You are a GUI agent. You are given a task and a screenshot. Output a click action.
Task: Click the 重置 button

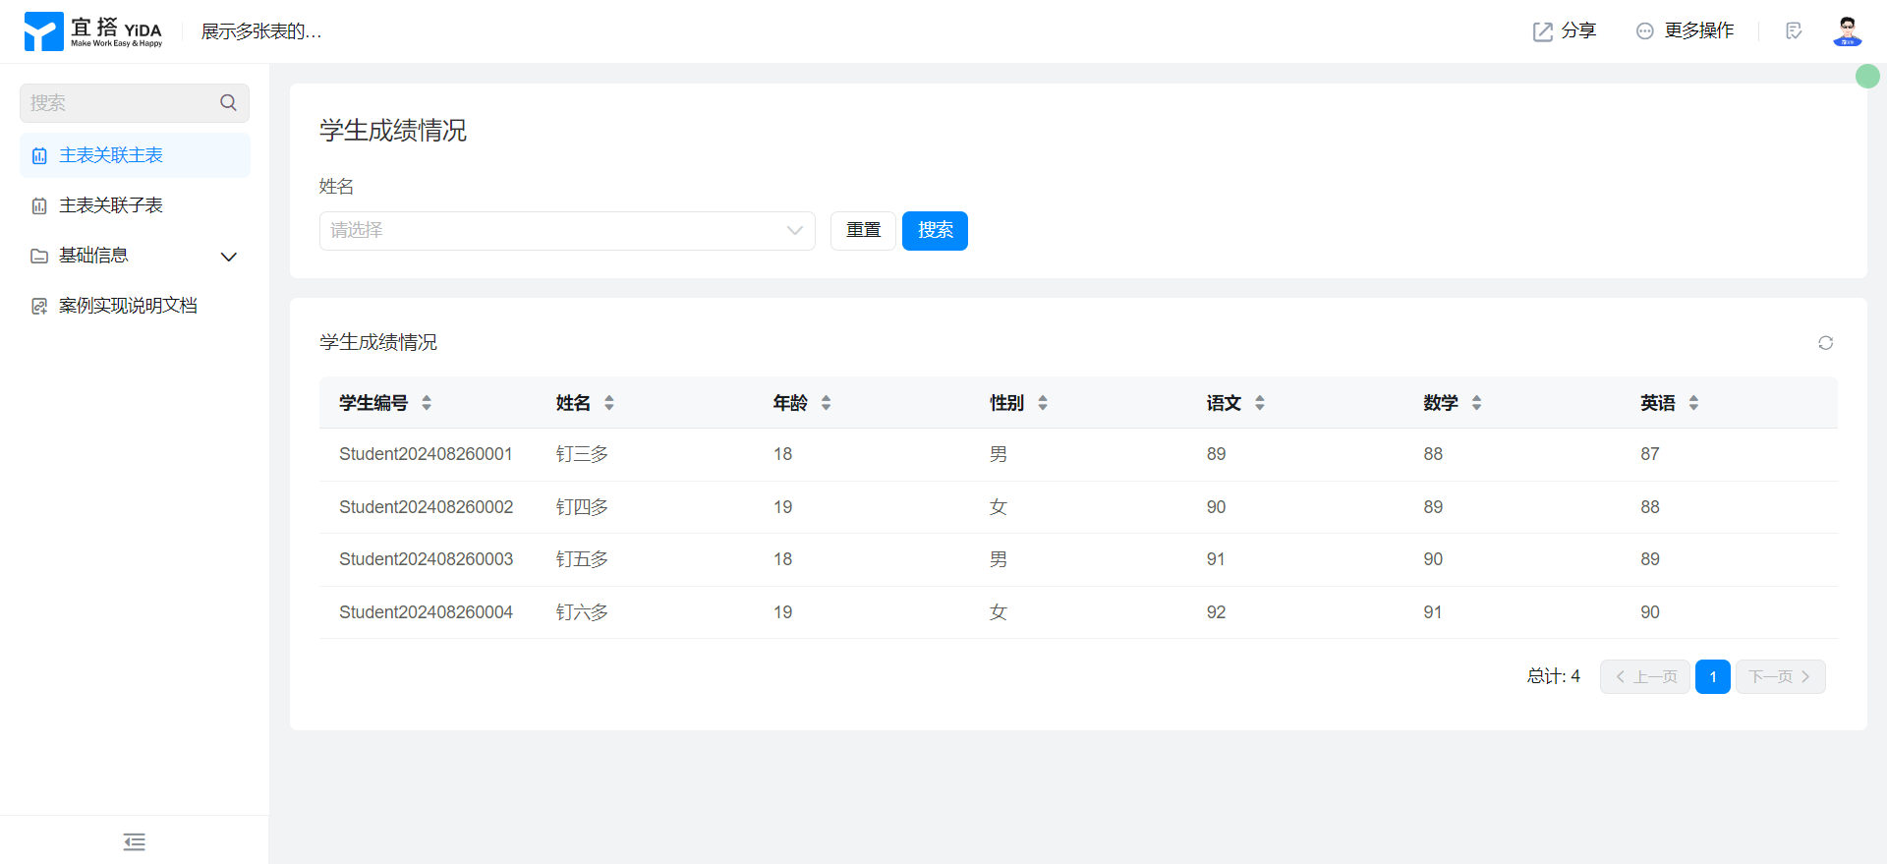click(x=863, y=231)
